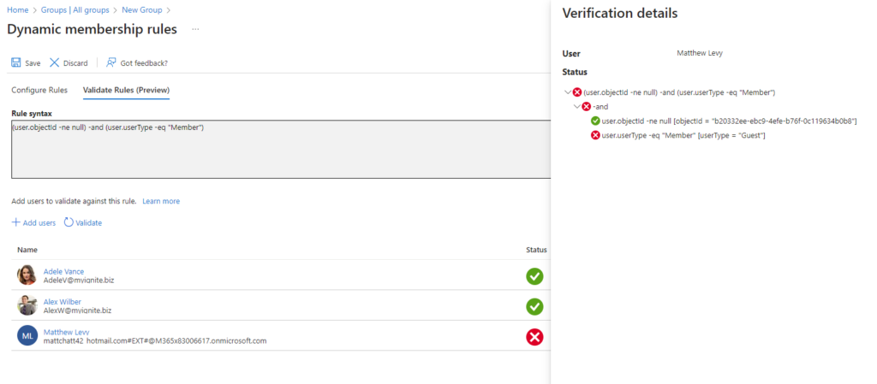Select the userType = "Guest" tree row text

(683, 135)
